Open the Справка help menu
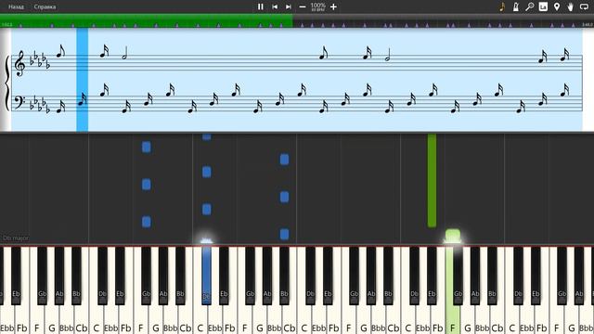Image resolution: width=594 pixels, height=334 pixels. click(x=45, y=6)
